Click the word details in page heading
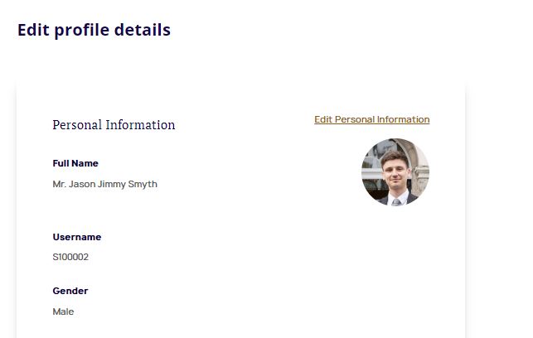This screenshot has height=338, width=533. (x=141, y=30)
